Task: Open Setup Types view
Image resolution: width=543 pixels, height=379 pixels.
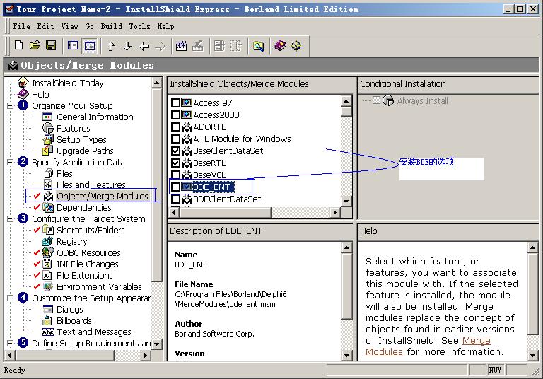Action: pyautogui.click(x=81, y=139)
